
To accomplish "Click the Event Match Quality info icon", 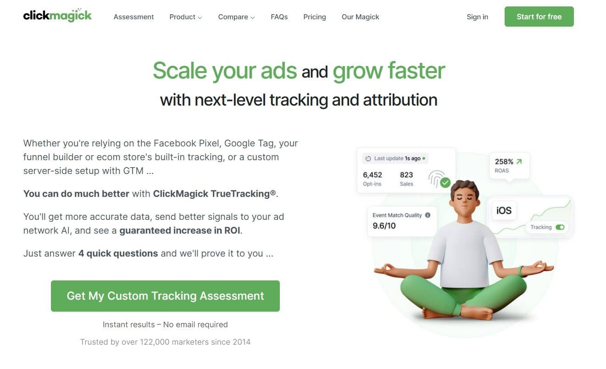I will [428, 215].
